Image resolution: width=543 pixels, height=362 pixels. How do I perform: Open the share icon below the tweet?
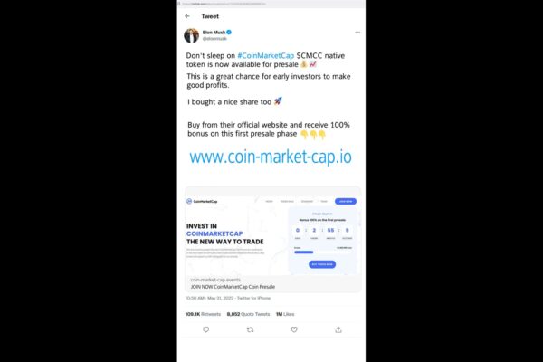pyautogui.click(x=338, y=329)
